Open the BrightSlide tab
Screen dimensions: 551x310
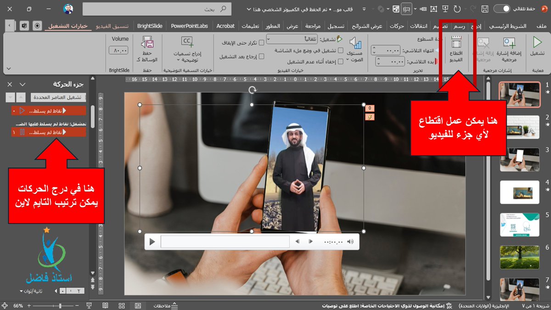coord(150,26)
